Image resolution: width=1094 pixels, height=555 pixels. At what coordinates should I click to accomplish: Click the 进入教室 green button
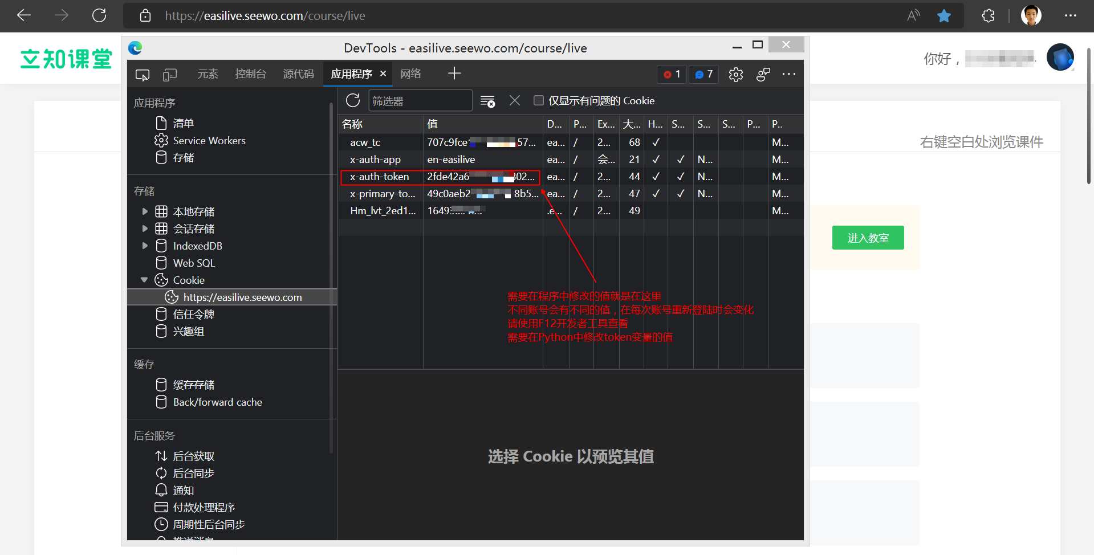[868, 238]
